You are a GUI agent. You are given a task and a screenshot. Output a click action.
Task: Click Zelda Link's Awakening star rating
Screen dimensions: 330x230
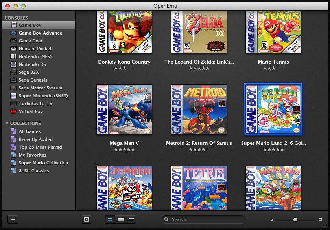pyautogui.click(x=199, y=68)
